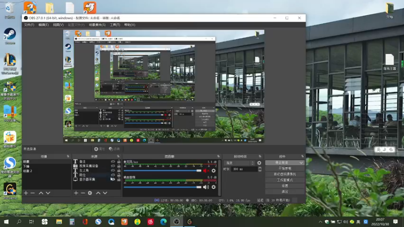Mute the 桌面音频 speaker icon
The height and width of the screenshot is (227, 404).
(x=206, y=187)
